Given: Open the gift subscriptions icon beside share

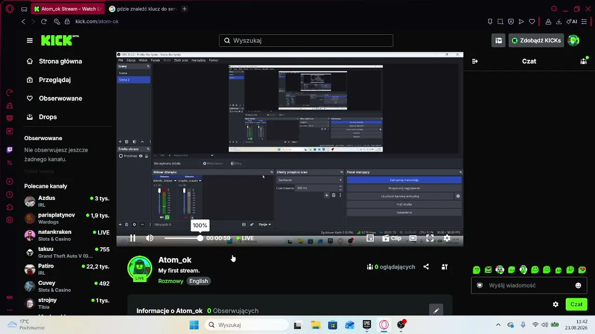Looking at the screenshot, I should [444, 267].
